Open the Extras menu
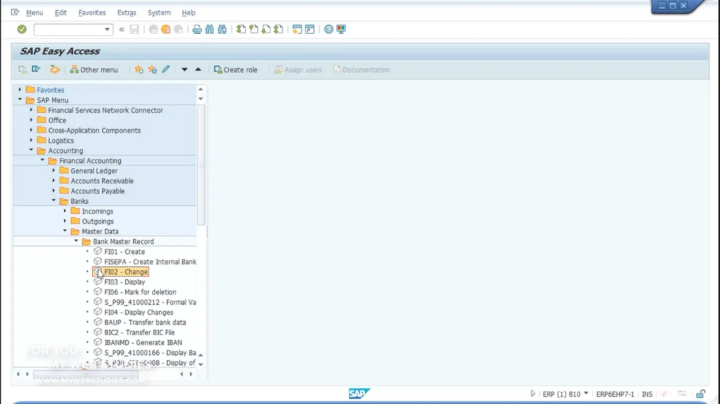The width and height of the screenshot is (720, 404). coord(127,13)
